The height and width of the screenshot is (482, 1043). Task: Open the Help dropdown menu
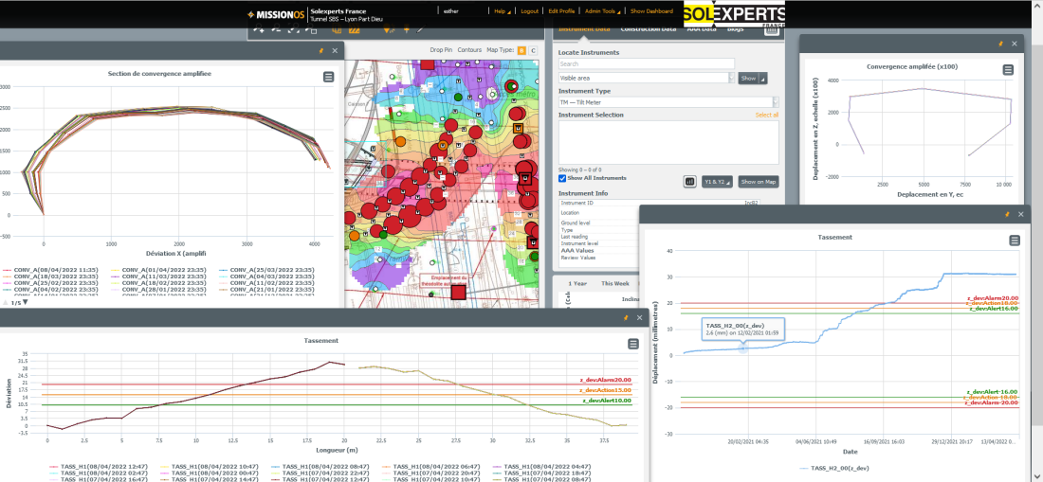(503, 11)
